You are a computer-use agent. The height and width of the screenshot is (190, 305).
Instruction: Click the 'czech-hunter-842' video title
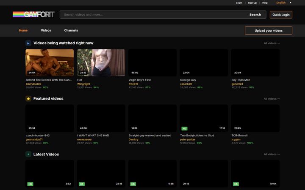tap(38, 136)
